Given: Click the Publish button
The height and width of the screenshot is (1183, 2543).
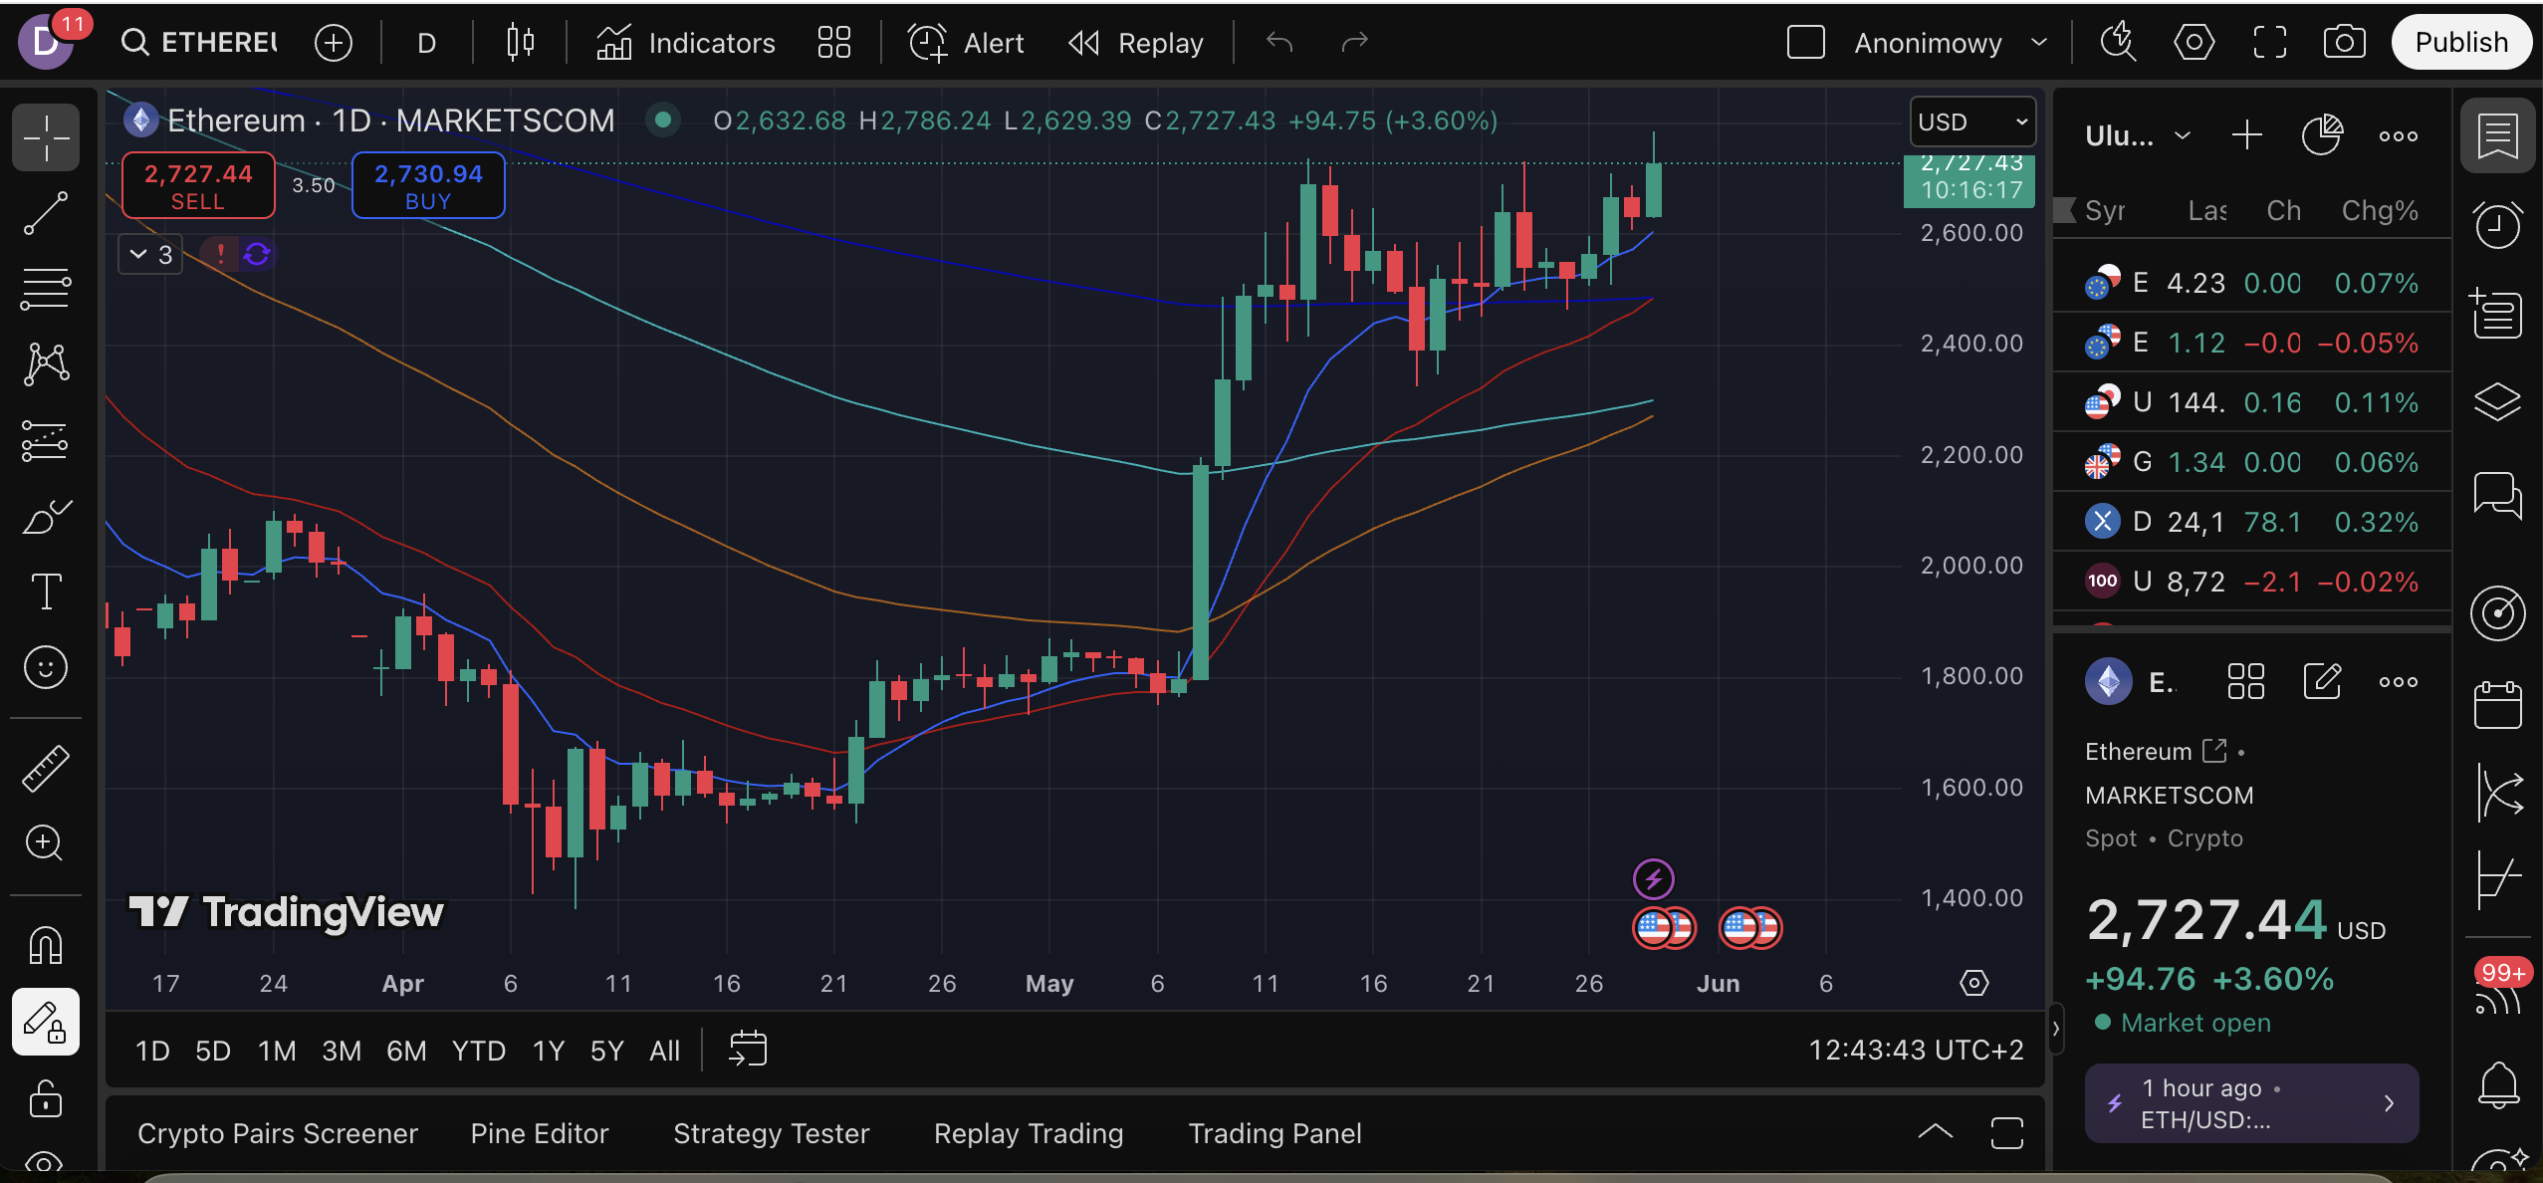Looking at the screenshot, I should 2460,43.
